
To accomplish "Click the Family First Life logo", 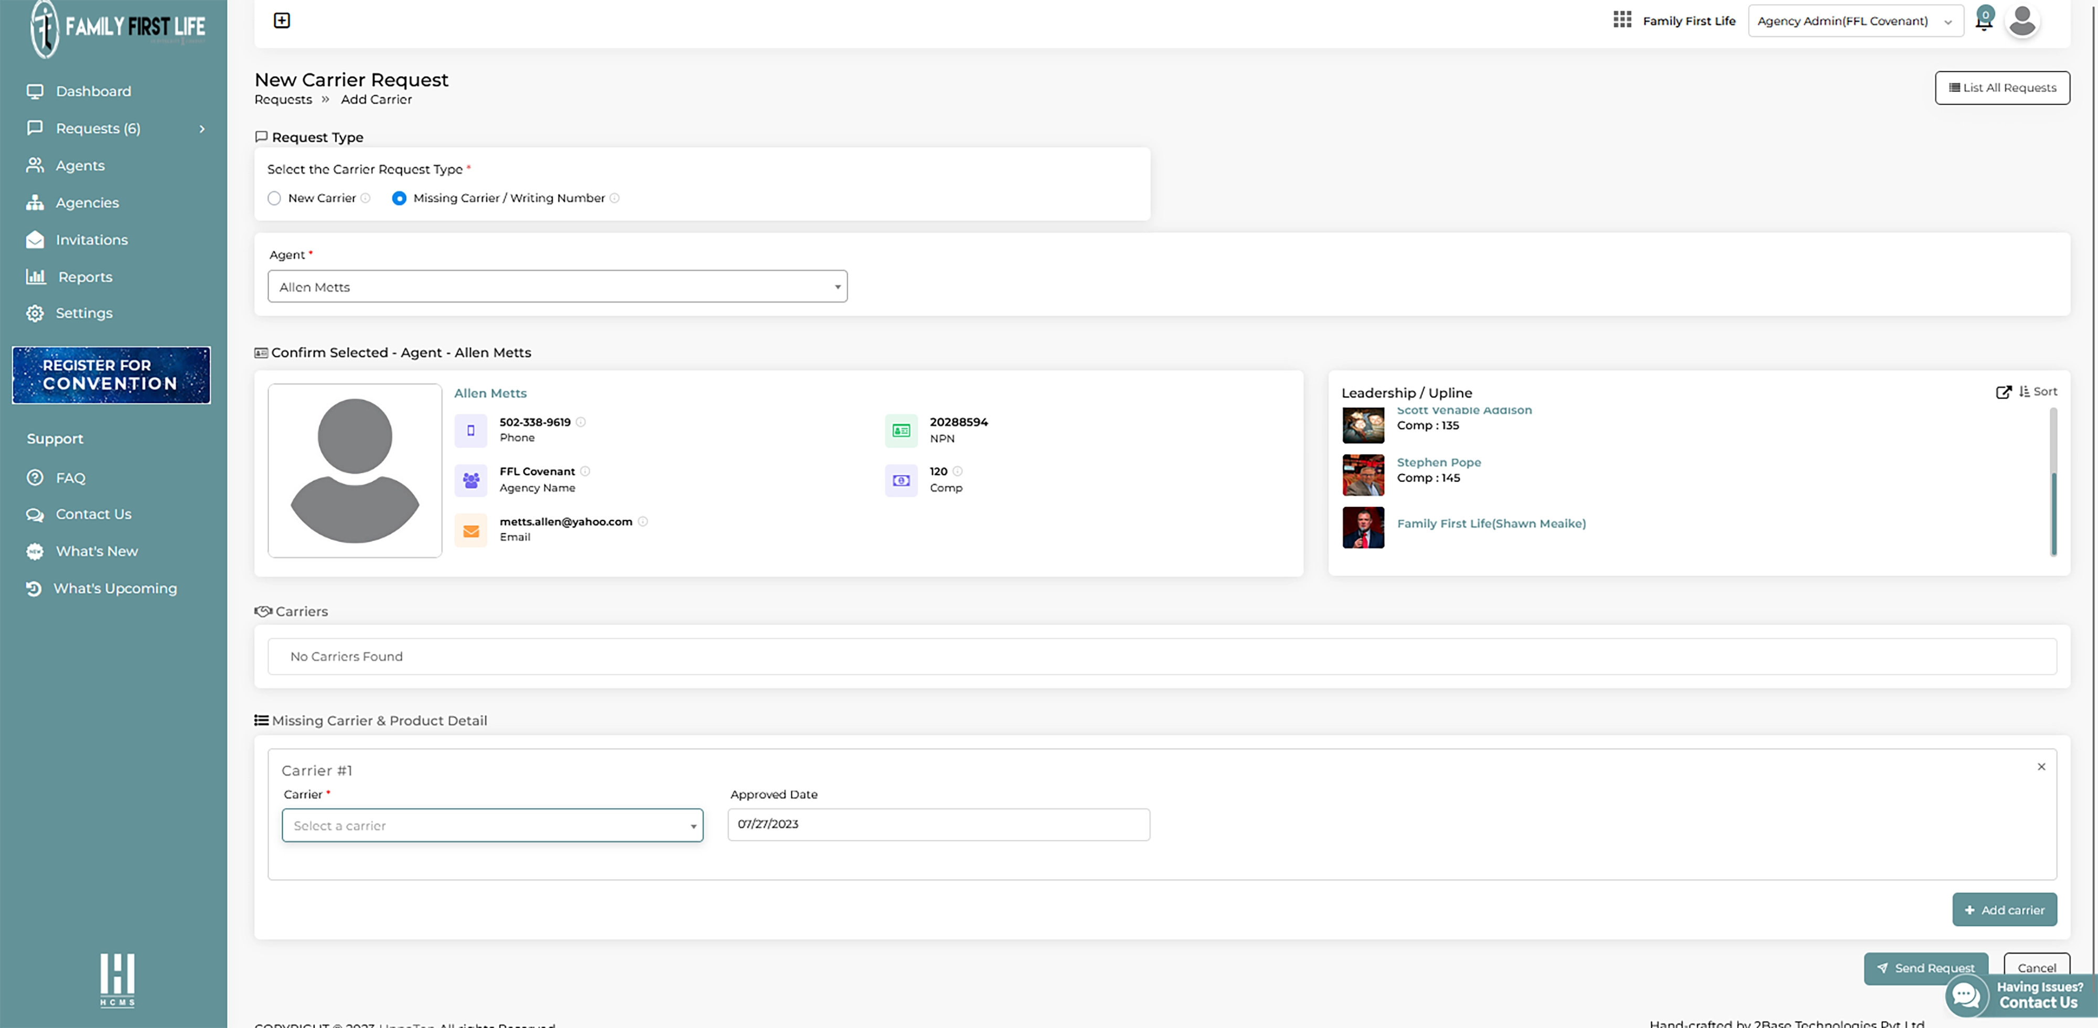I will pyautogui.click(x=117, y=28).
